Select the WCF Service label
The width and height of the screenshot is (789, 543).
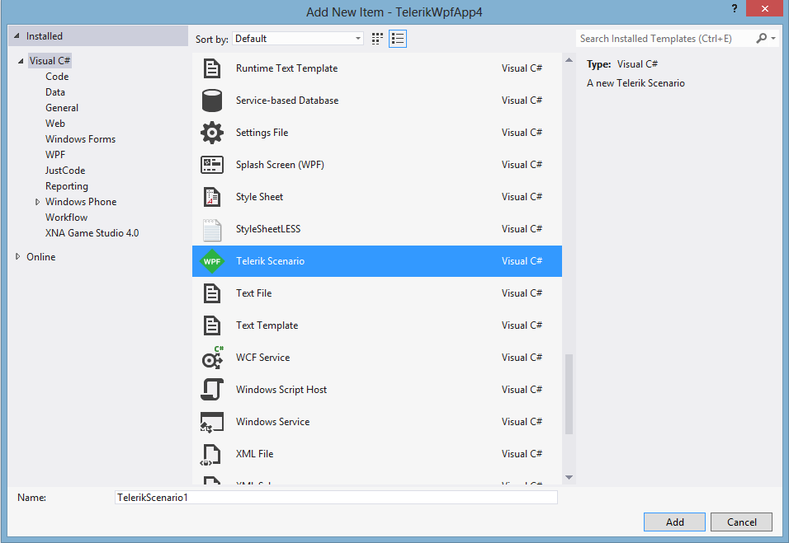pos(262,358)
